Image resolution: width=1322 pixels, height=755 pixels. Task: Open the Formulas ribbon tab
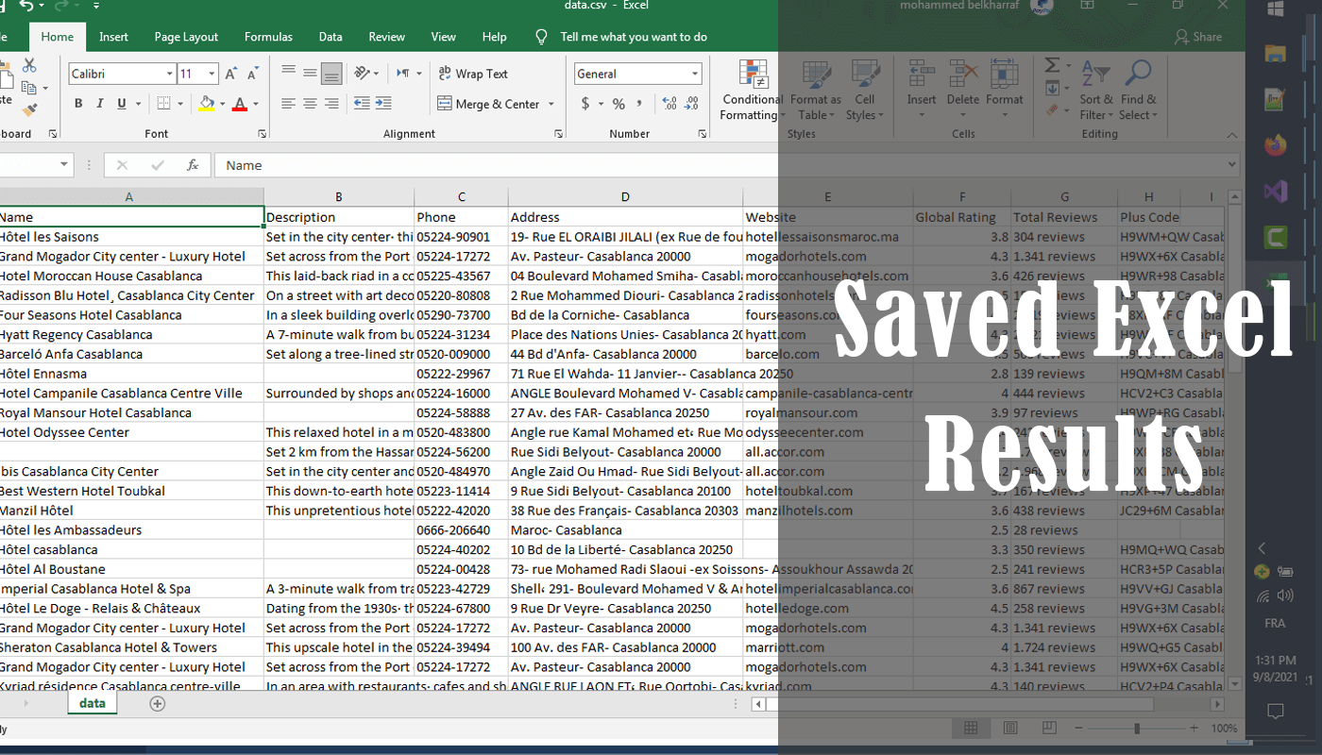tap(268, 37)
